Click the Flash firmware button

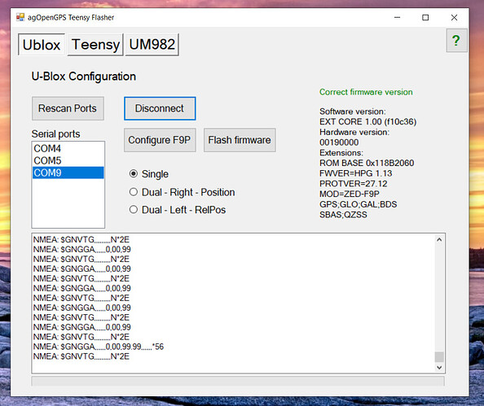[240, 140]
